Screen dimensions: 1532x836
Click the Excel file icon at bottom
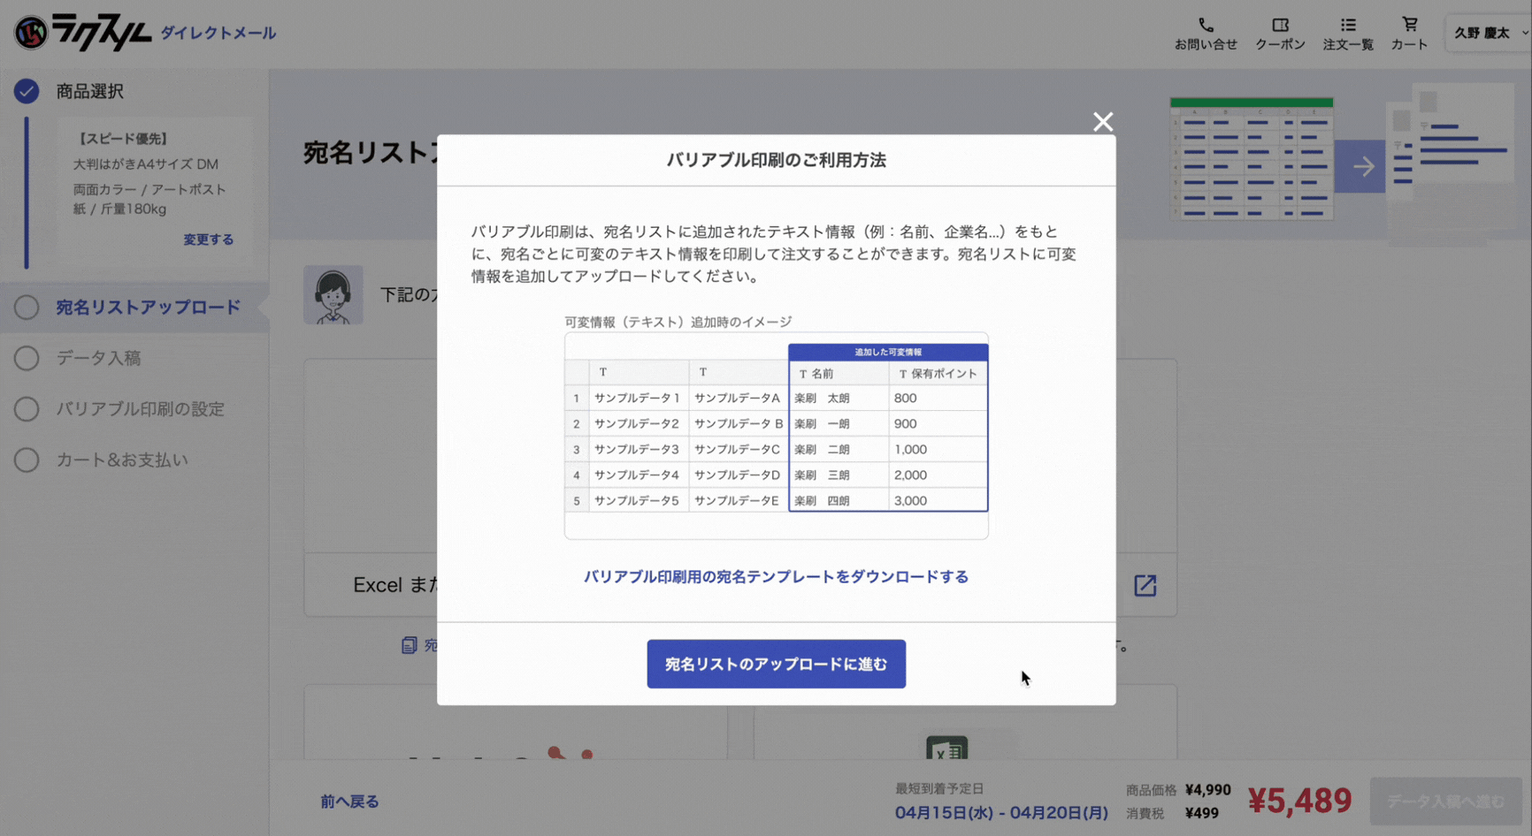click(946, 749)
